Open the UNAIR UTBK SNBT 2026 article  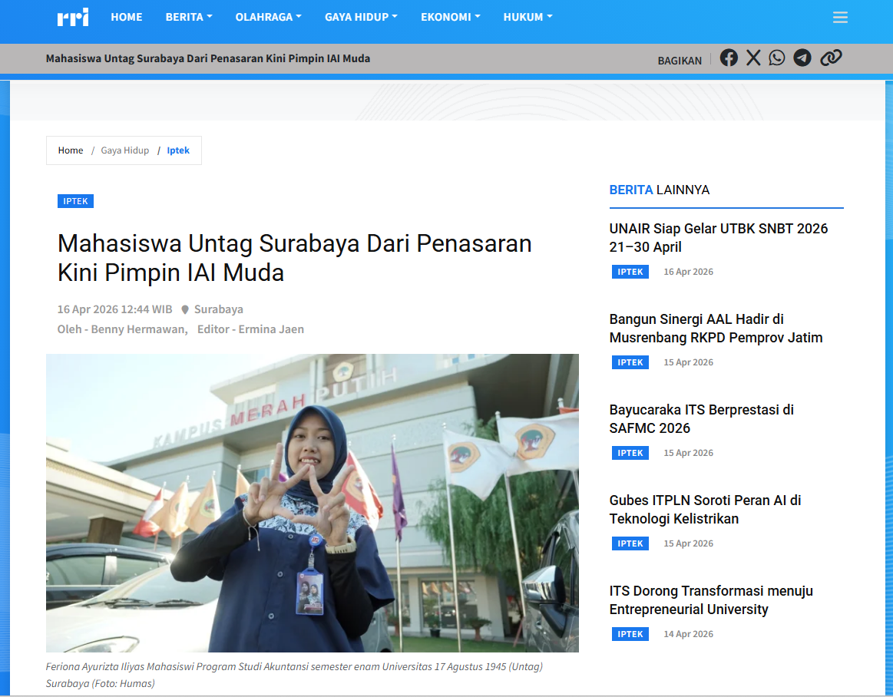pyautogui.click(x=718, y=237)
